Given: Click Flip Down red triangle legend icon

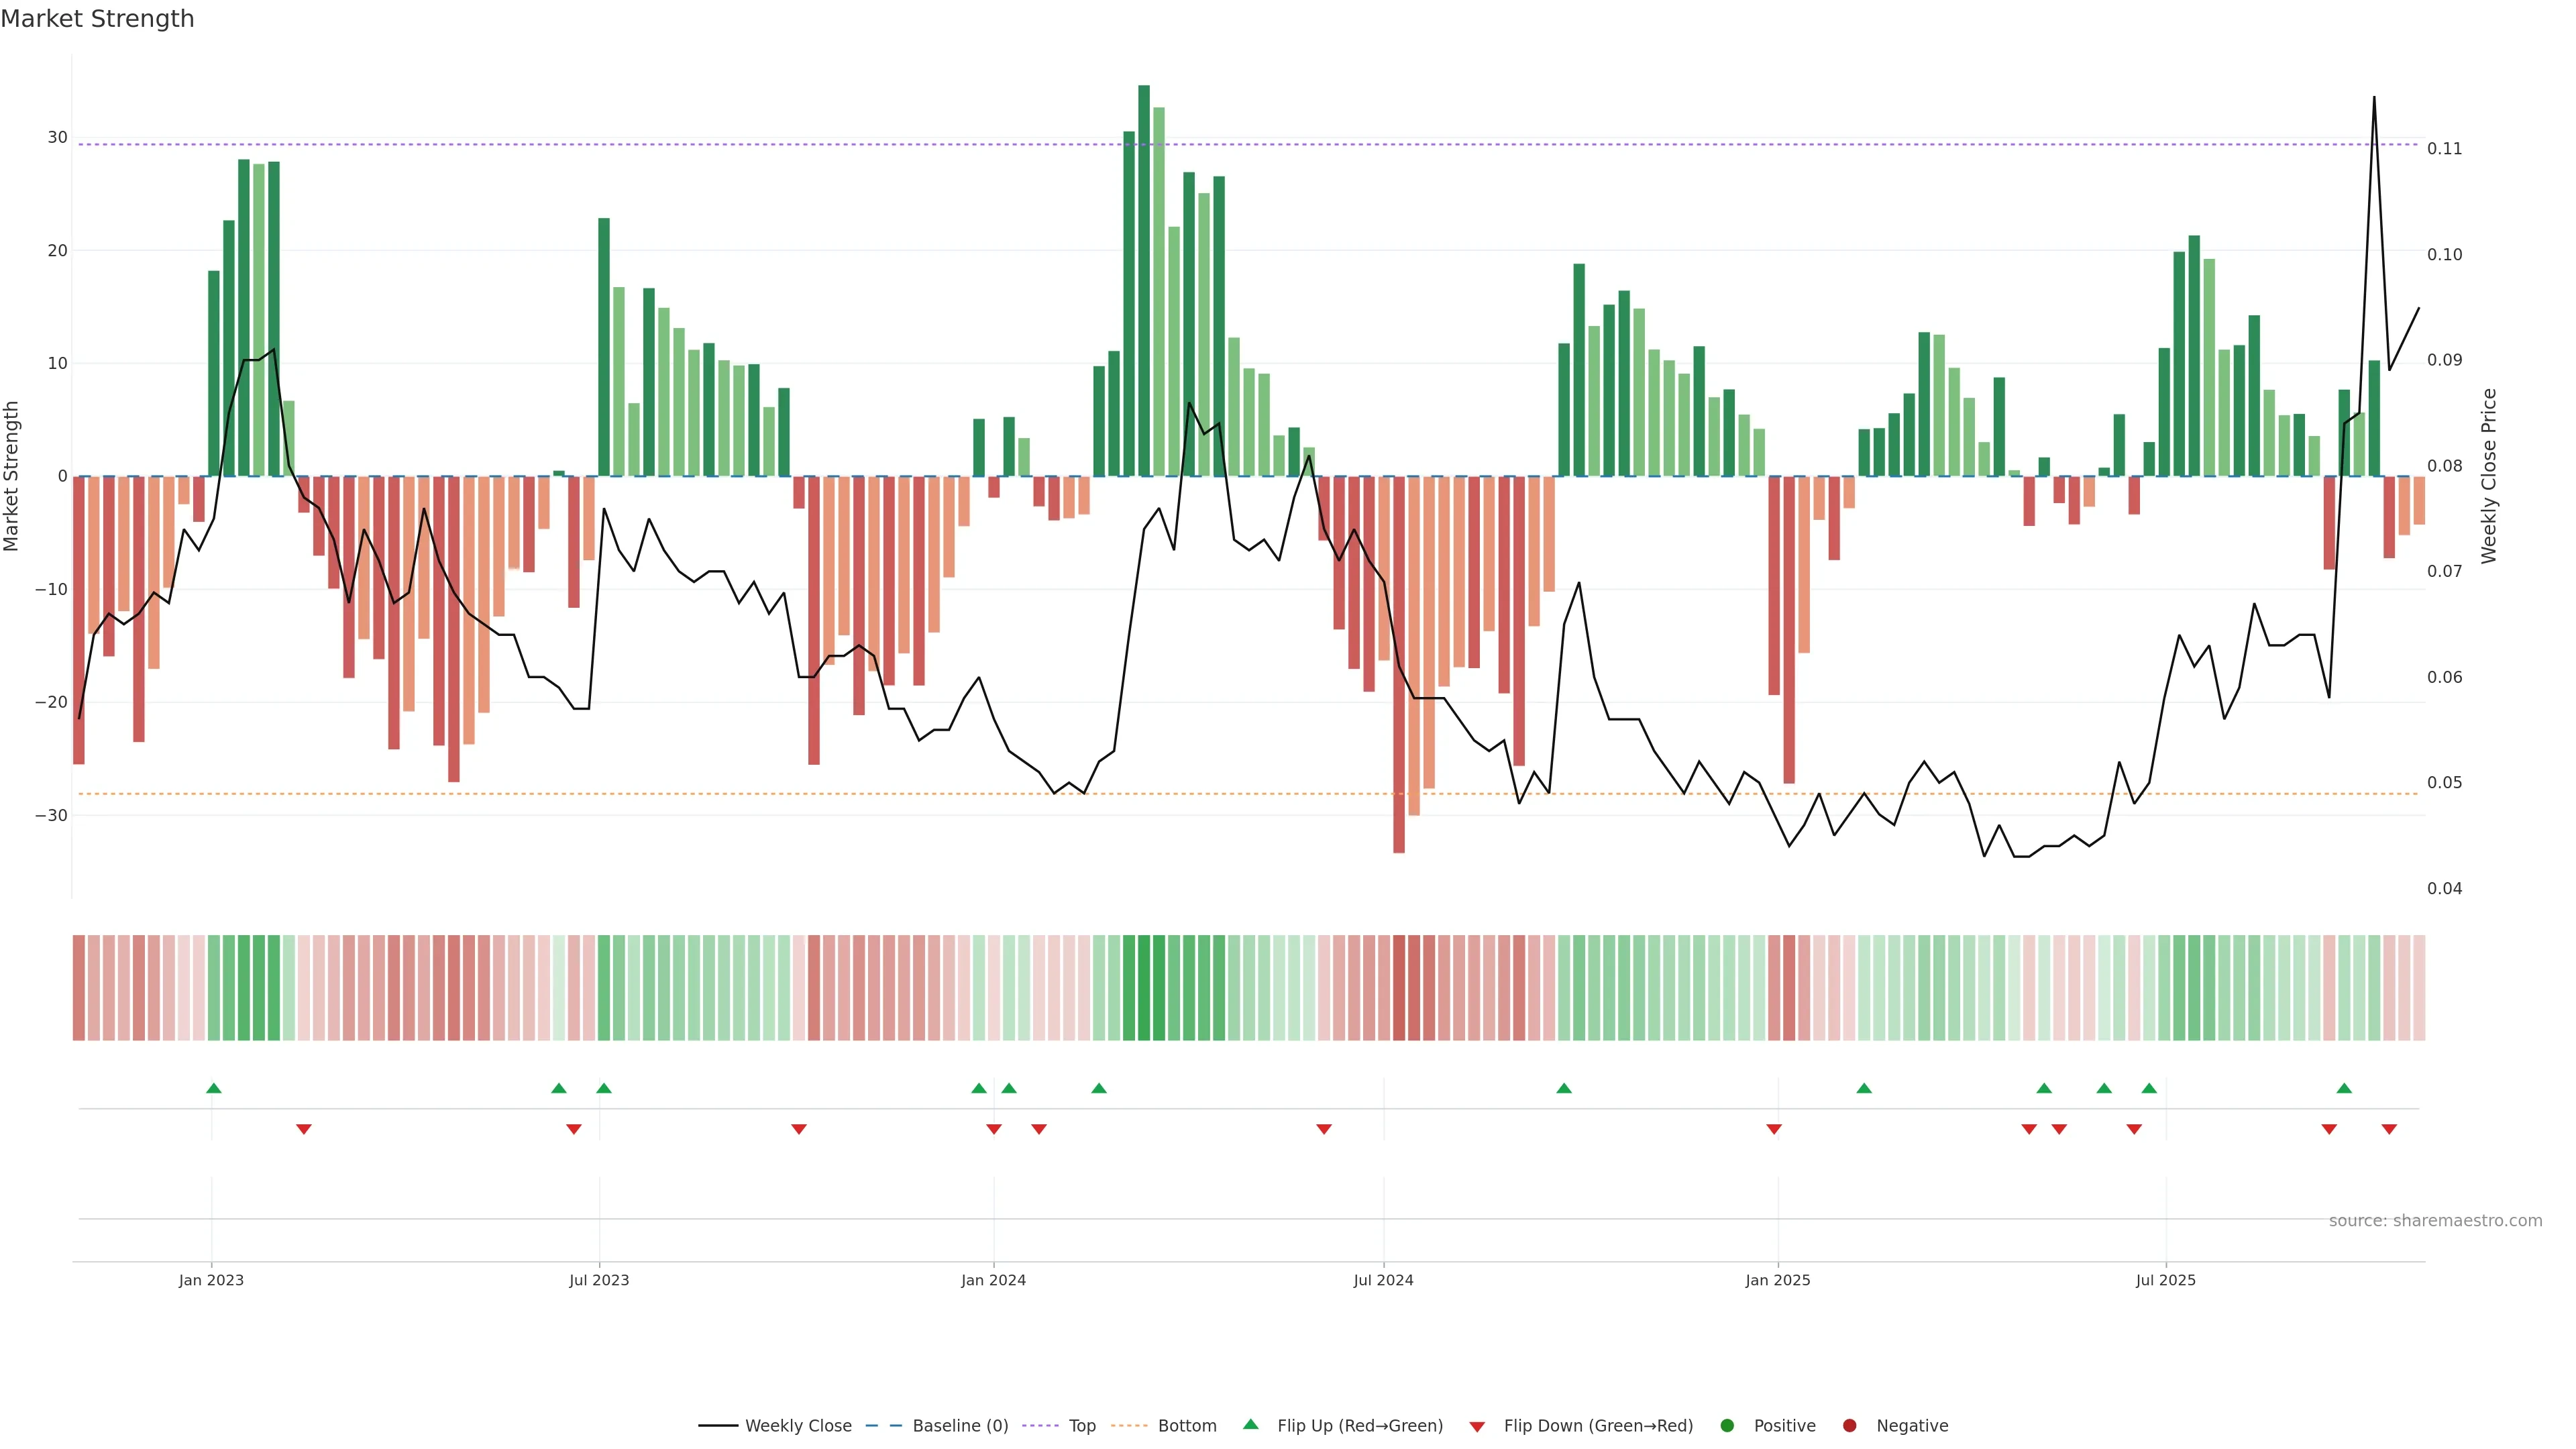Looking at the screenshot, I should 1477,1426.
